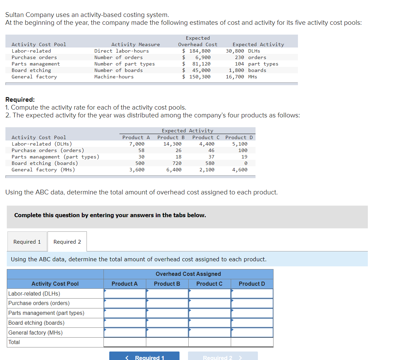This screenshot has width=395, height=360.
Task: Click Product D input for Purchase orders row
Action: click(x=252, y=303)
